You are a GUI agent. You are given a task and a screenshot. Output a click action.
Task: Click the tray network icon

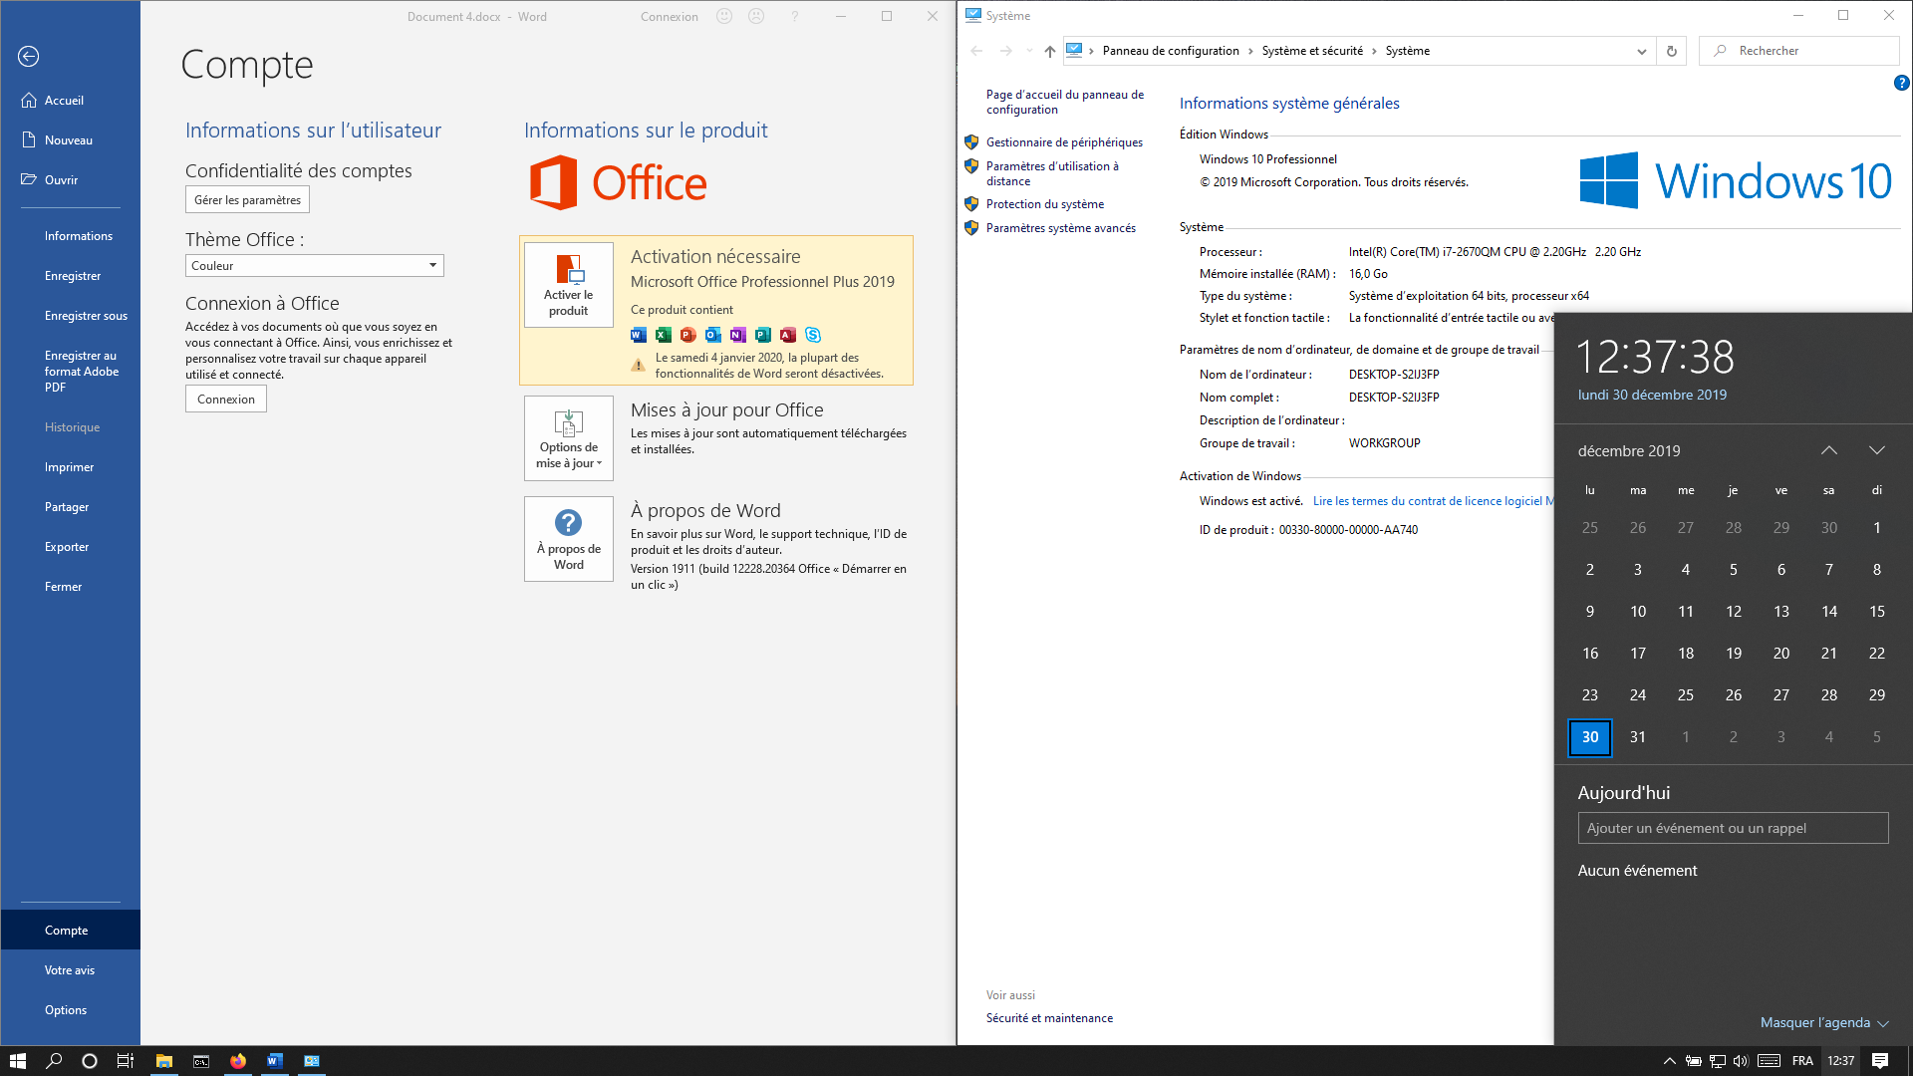tap(1718, 1061)
